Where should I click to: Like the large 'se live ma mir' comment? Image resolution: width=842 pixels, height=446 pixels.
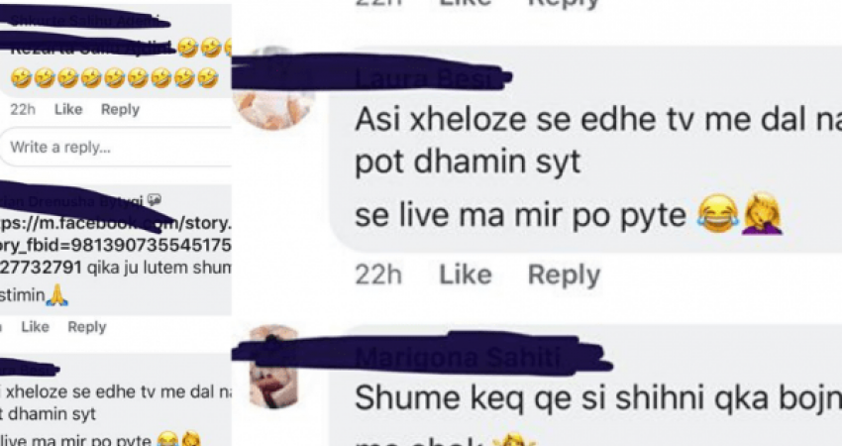(x=466, y=275)
